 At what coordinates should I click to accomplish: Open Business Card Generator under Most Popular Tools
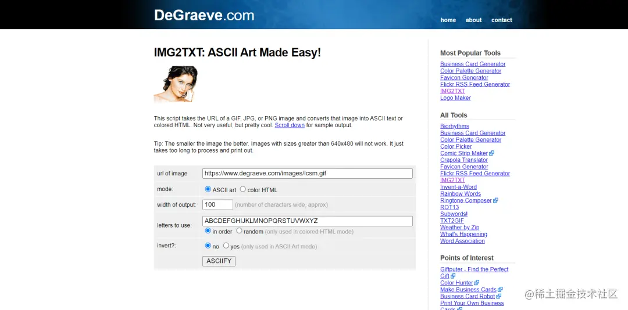click(x=473, y=64)
